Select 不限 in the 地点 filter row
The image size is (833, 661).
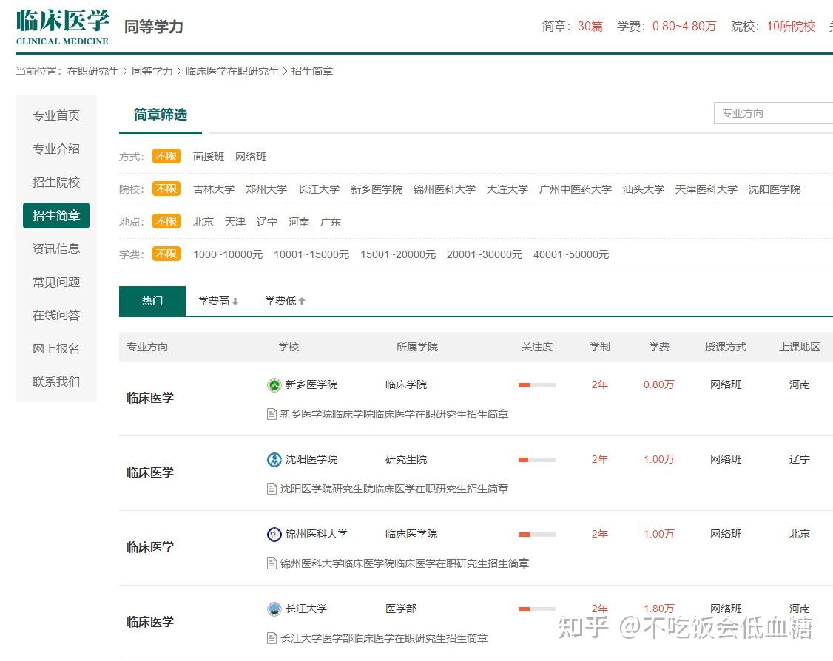point(166,221)
